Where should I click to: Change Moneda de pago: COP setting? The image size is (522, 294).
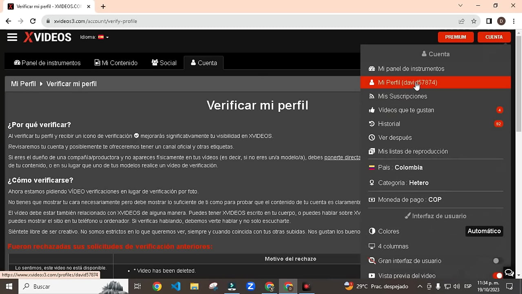point(436,200)
